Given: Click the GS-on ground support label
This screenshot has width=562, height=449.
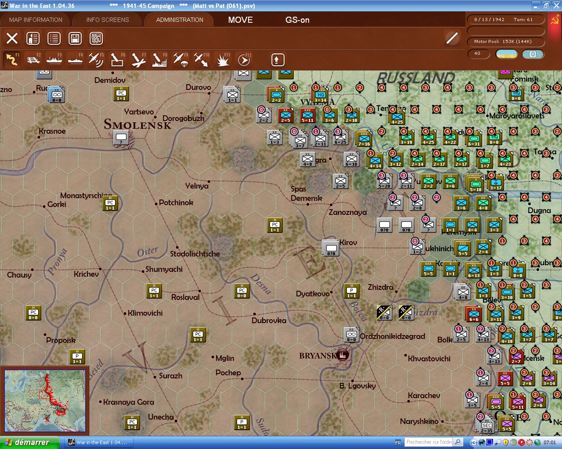Looking at the screenshot, I should click(297, 20).
